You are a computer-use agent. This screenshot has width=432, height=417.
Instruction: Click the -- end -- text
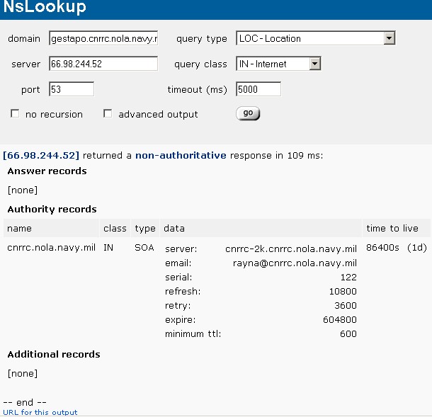coord(25,402)
